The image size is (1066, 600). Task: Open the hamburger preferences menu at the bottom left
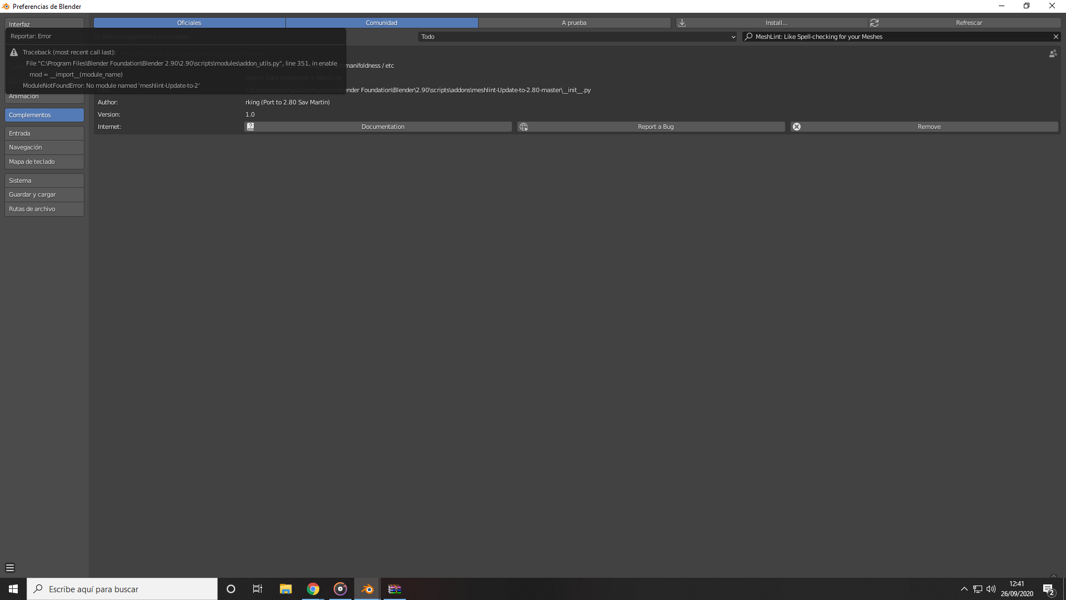click(x=10, y=568)
